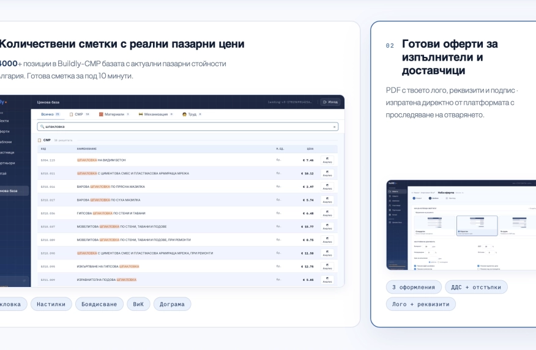The height and width of the screenshot is (350, 536).
Task: Click the price € 12.75
Action: tap(308, 266)
